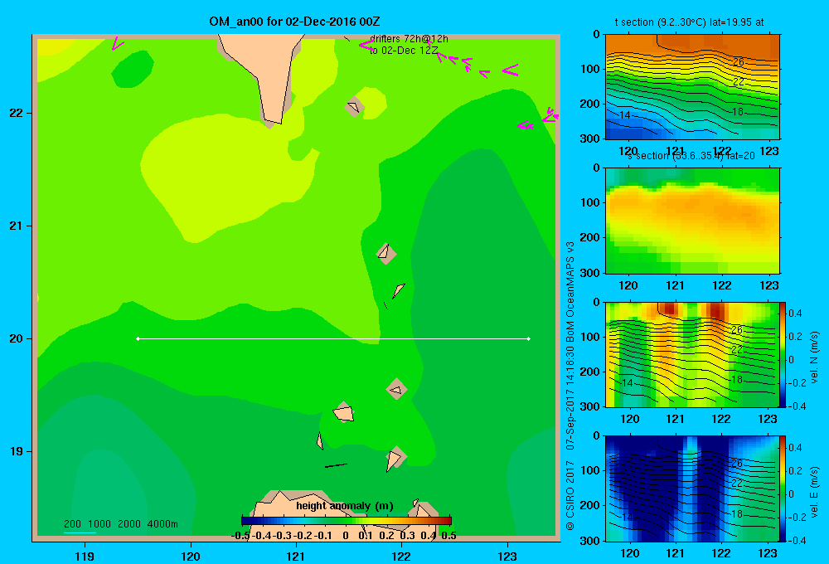Open the temperature section plot panel
The width and height of the screenshot is (829, 564).
pos(692,87)
